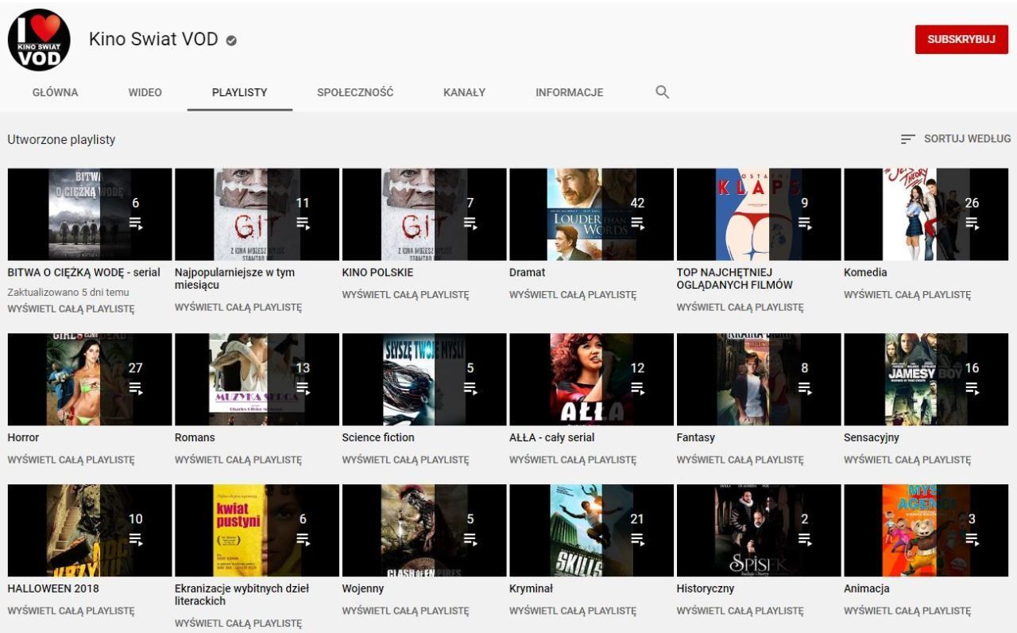Click 'Zaktualizowano 5 dni temu' text
This screenshot has width=1017, height=633.
tap(68, 292)
